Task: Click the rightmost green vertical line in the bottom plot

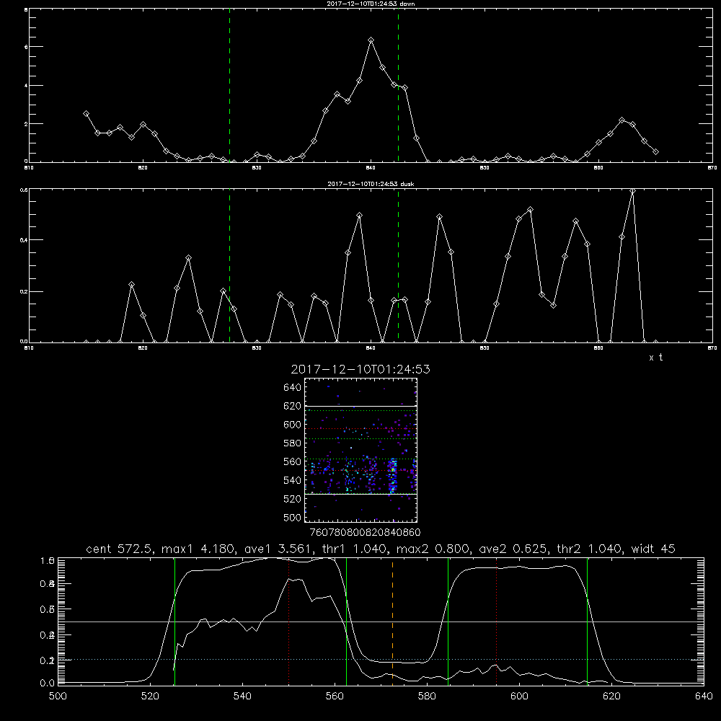Action: pyautogui.click(x=587, y=621)
